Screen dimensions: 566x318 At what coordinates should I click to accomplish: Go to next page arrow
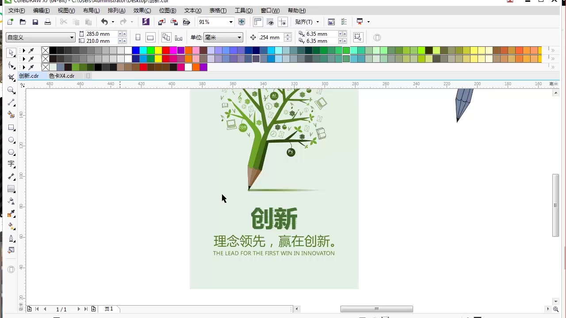pos(79,309)
